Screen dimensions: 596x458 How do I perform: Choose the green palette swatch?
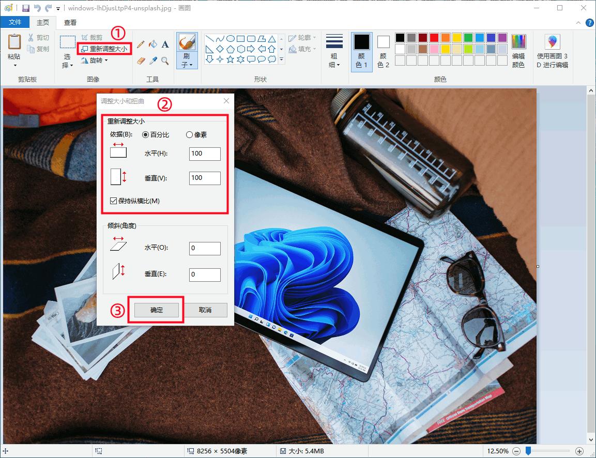coord(468,38)
